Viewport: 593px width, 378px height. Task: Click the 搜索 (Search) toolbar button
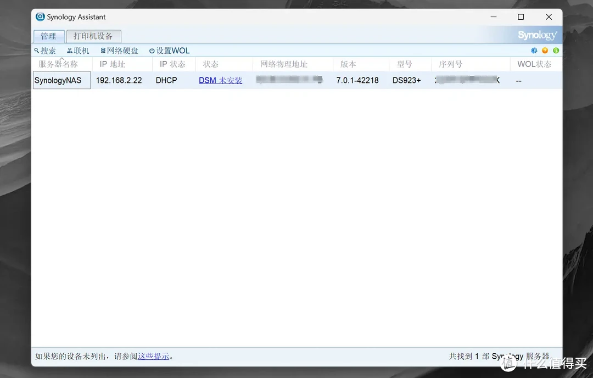(45, 51)
